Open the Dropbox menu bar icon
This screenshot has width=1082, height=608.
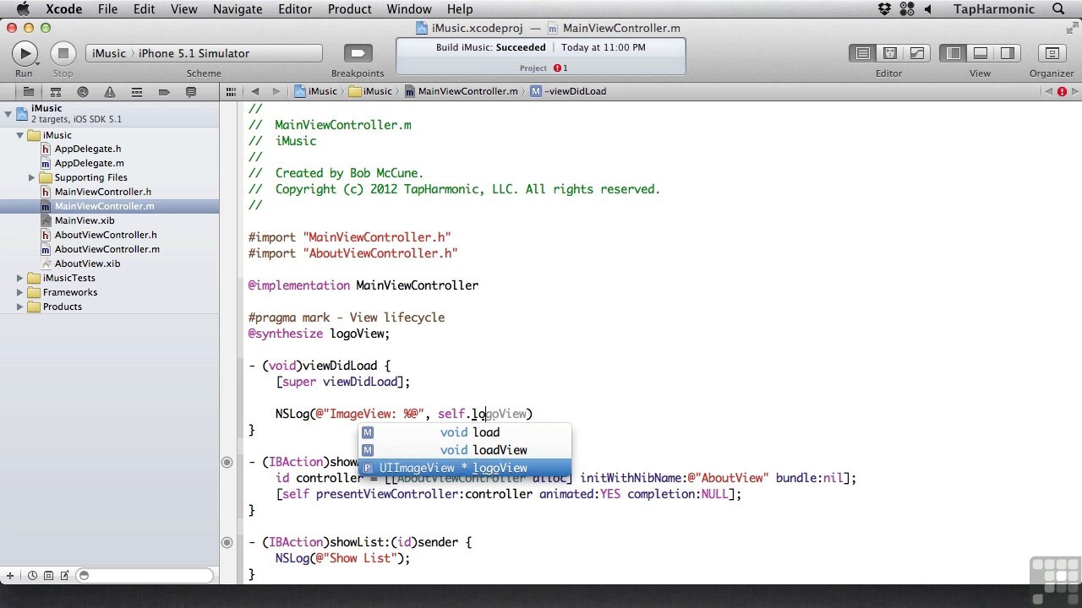[884, 9]
